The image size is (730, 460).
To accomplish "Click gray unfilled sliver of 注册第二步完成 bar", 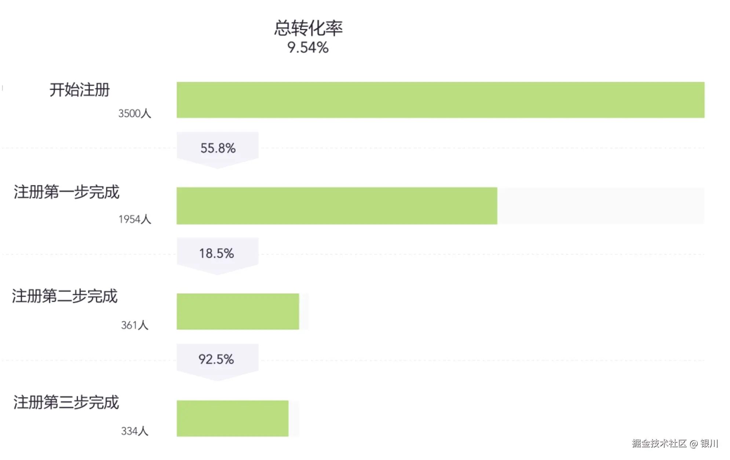I will [304, 312].
